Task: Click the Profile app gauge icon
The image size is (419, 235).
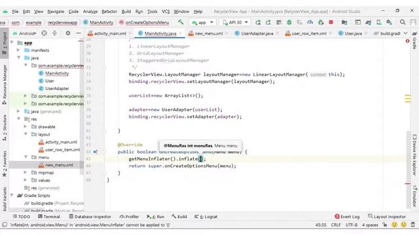Action: pos(310,22)
